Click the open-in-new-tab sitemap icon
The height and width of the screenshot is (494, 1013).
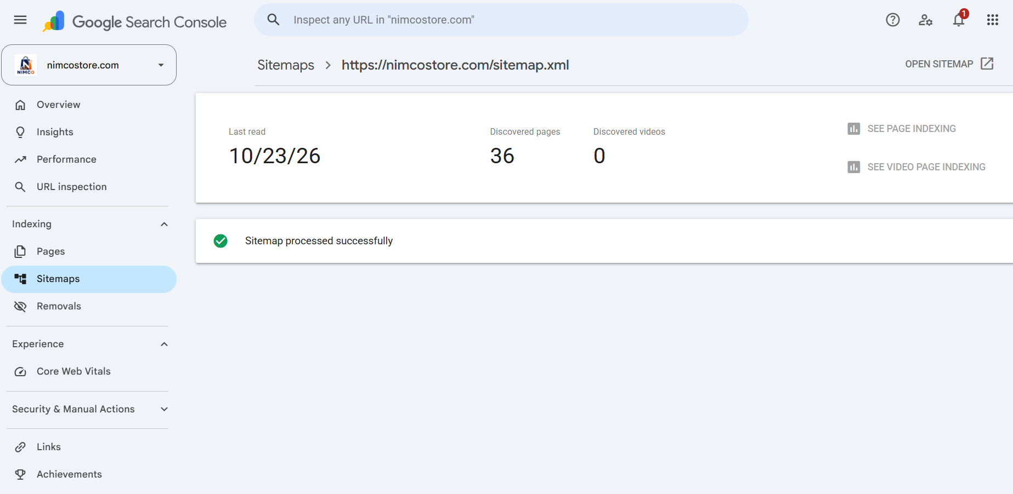987,64
